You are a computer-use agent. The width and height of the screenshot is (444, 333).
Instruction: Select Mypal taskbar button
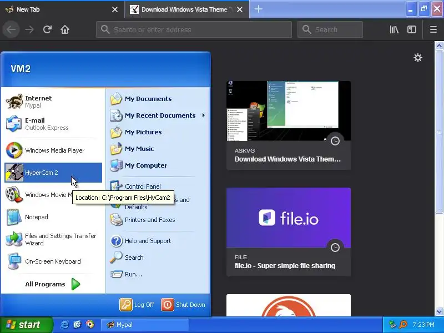[145, 325]
